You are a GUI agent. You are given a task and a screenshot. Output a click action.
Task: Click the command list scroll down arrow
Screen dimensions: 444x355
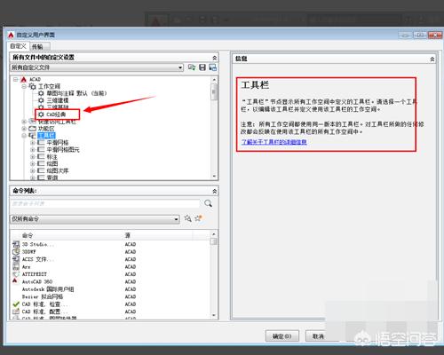click(214, 315)
